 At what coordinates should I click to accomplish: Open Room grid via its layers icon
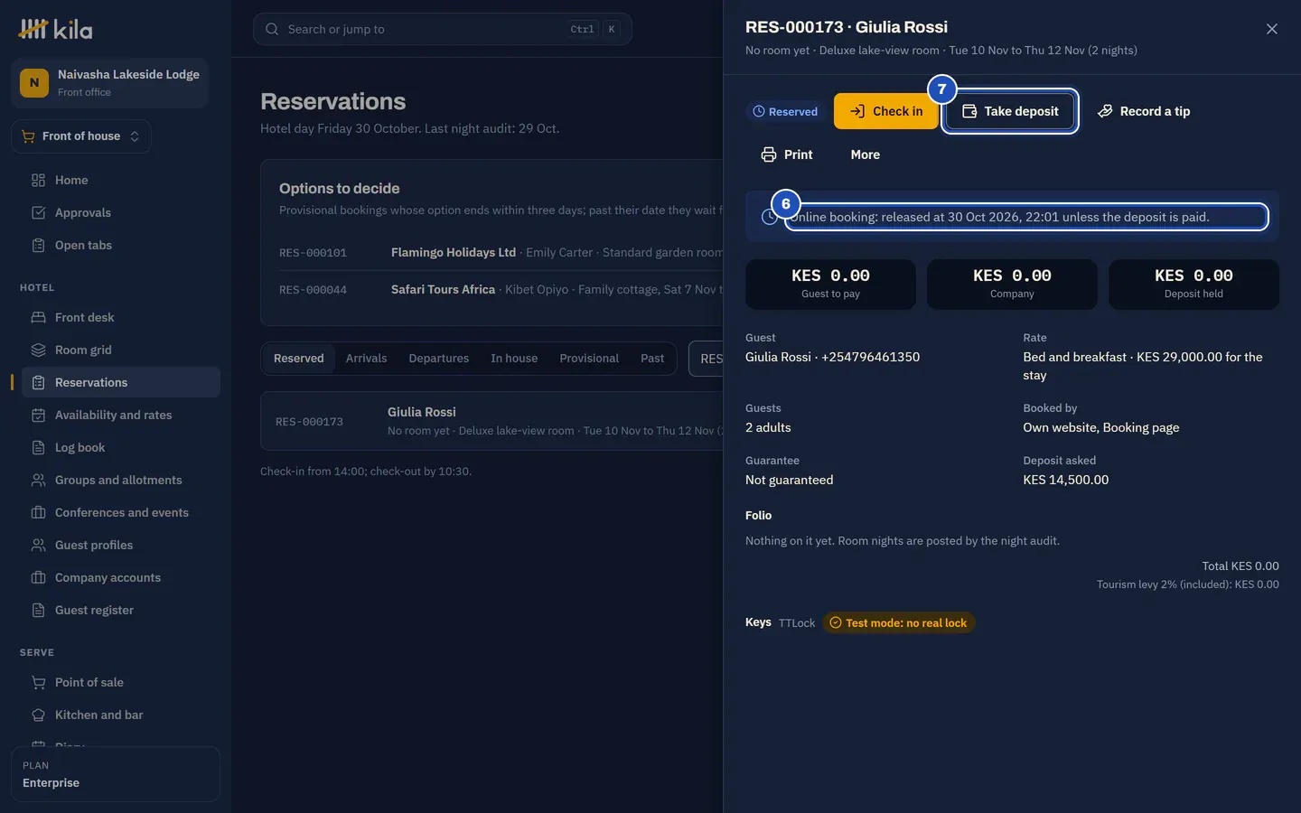(x=38, y=350)
